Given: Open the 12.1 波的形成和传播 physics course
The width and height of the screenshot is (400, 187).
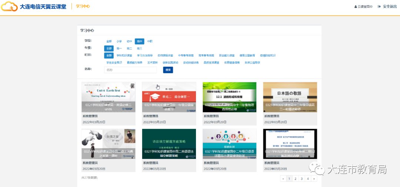Looking at the screenshot, I should 229,97.
